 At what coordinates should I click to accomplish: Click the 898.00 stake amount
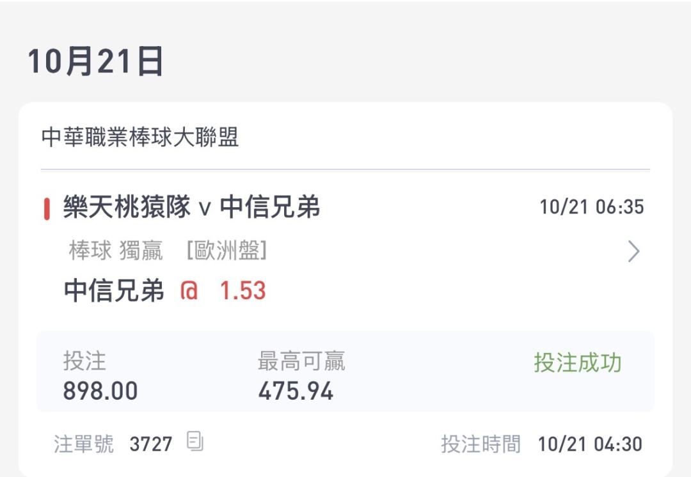100,391
